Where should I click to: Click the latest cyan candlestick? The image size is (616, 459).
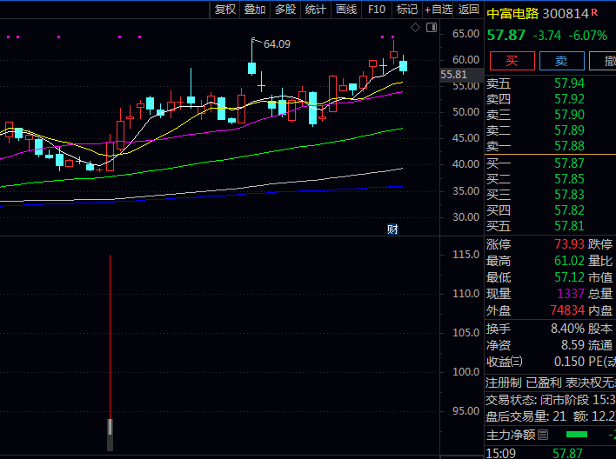(x=403, y=65)
